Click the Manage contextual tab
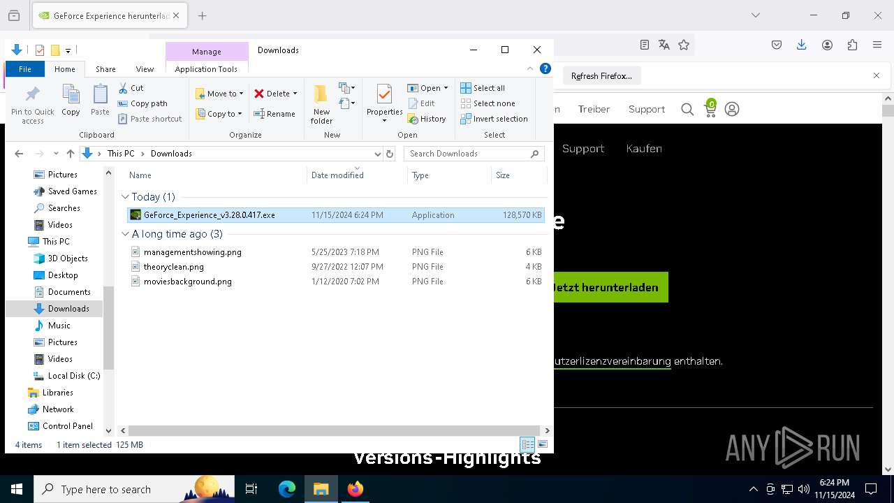This screenshot has width=894, height=503. [x=207, y=52]
